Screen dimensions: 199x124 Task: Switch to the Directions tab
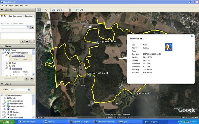coord(29,16)
